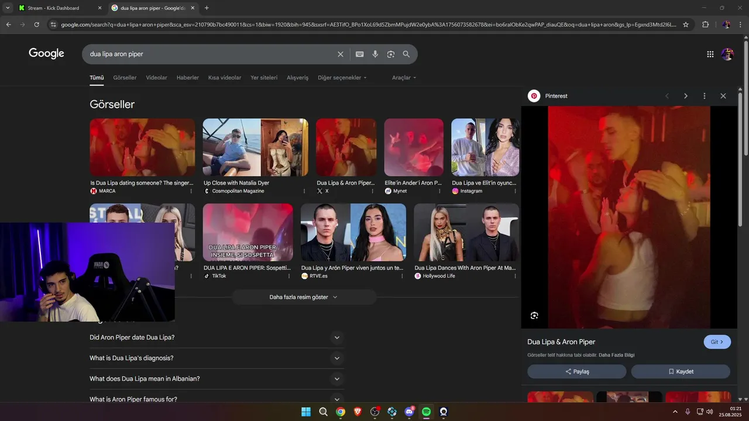This screenshot has width=749, height=421.
Task: Show the next image in the preview panel
Action: (686, 96)
